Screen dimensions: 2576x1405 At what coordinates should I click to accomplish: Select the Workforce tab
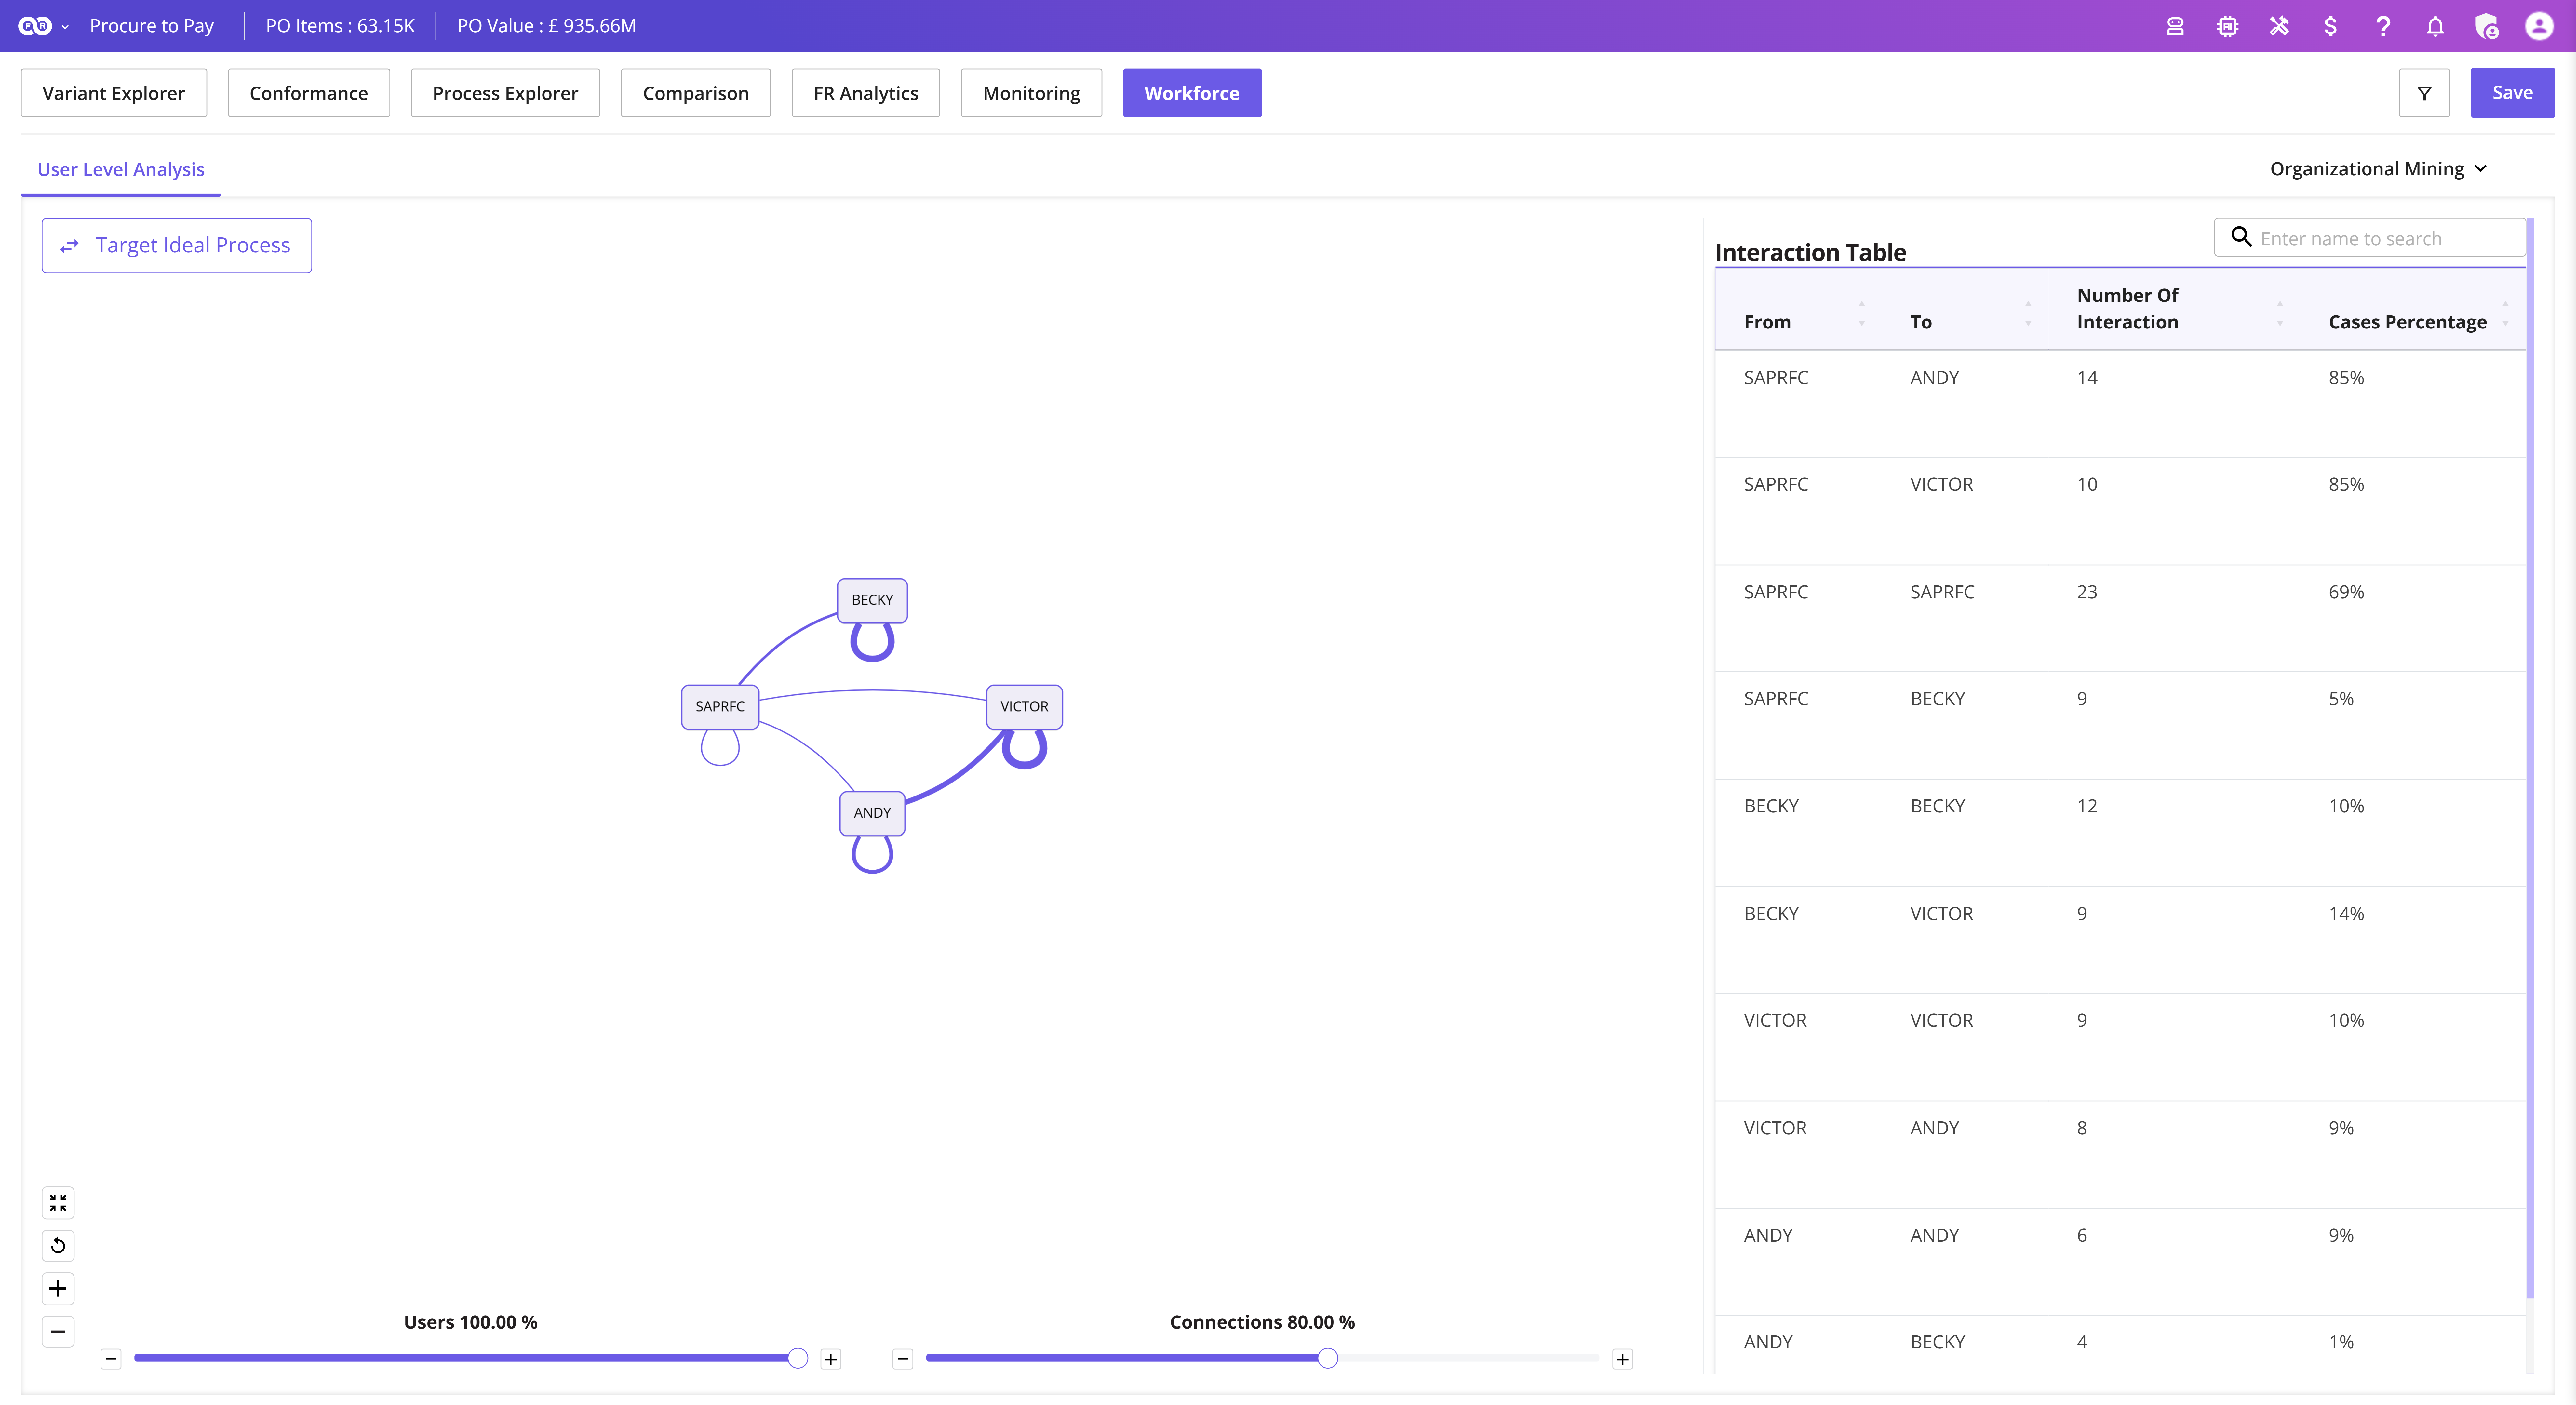click(x=1192, y=93)
